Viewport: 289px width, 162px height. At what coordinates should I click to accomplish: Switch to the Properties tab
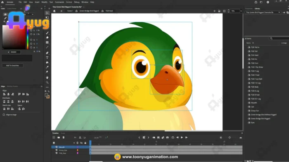249,9
